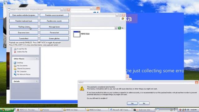Viewport: 199px width, 112px height.
Task: Click the My Documents icon in Other Places
Action: pos(15,66)
